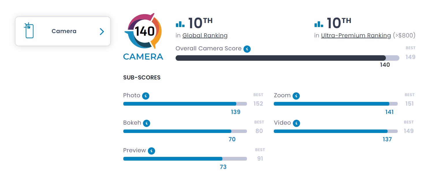Viewport: 426px width, 177px height.
Task: Click the Preview score bar
Action: point(185,159)
